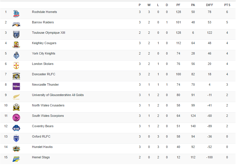Open the Rochdale Hornets team page
The height and width of the screenshot is (167, 236).
pos(44,12)
